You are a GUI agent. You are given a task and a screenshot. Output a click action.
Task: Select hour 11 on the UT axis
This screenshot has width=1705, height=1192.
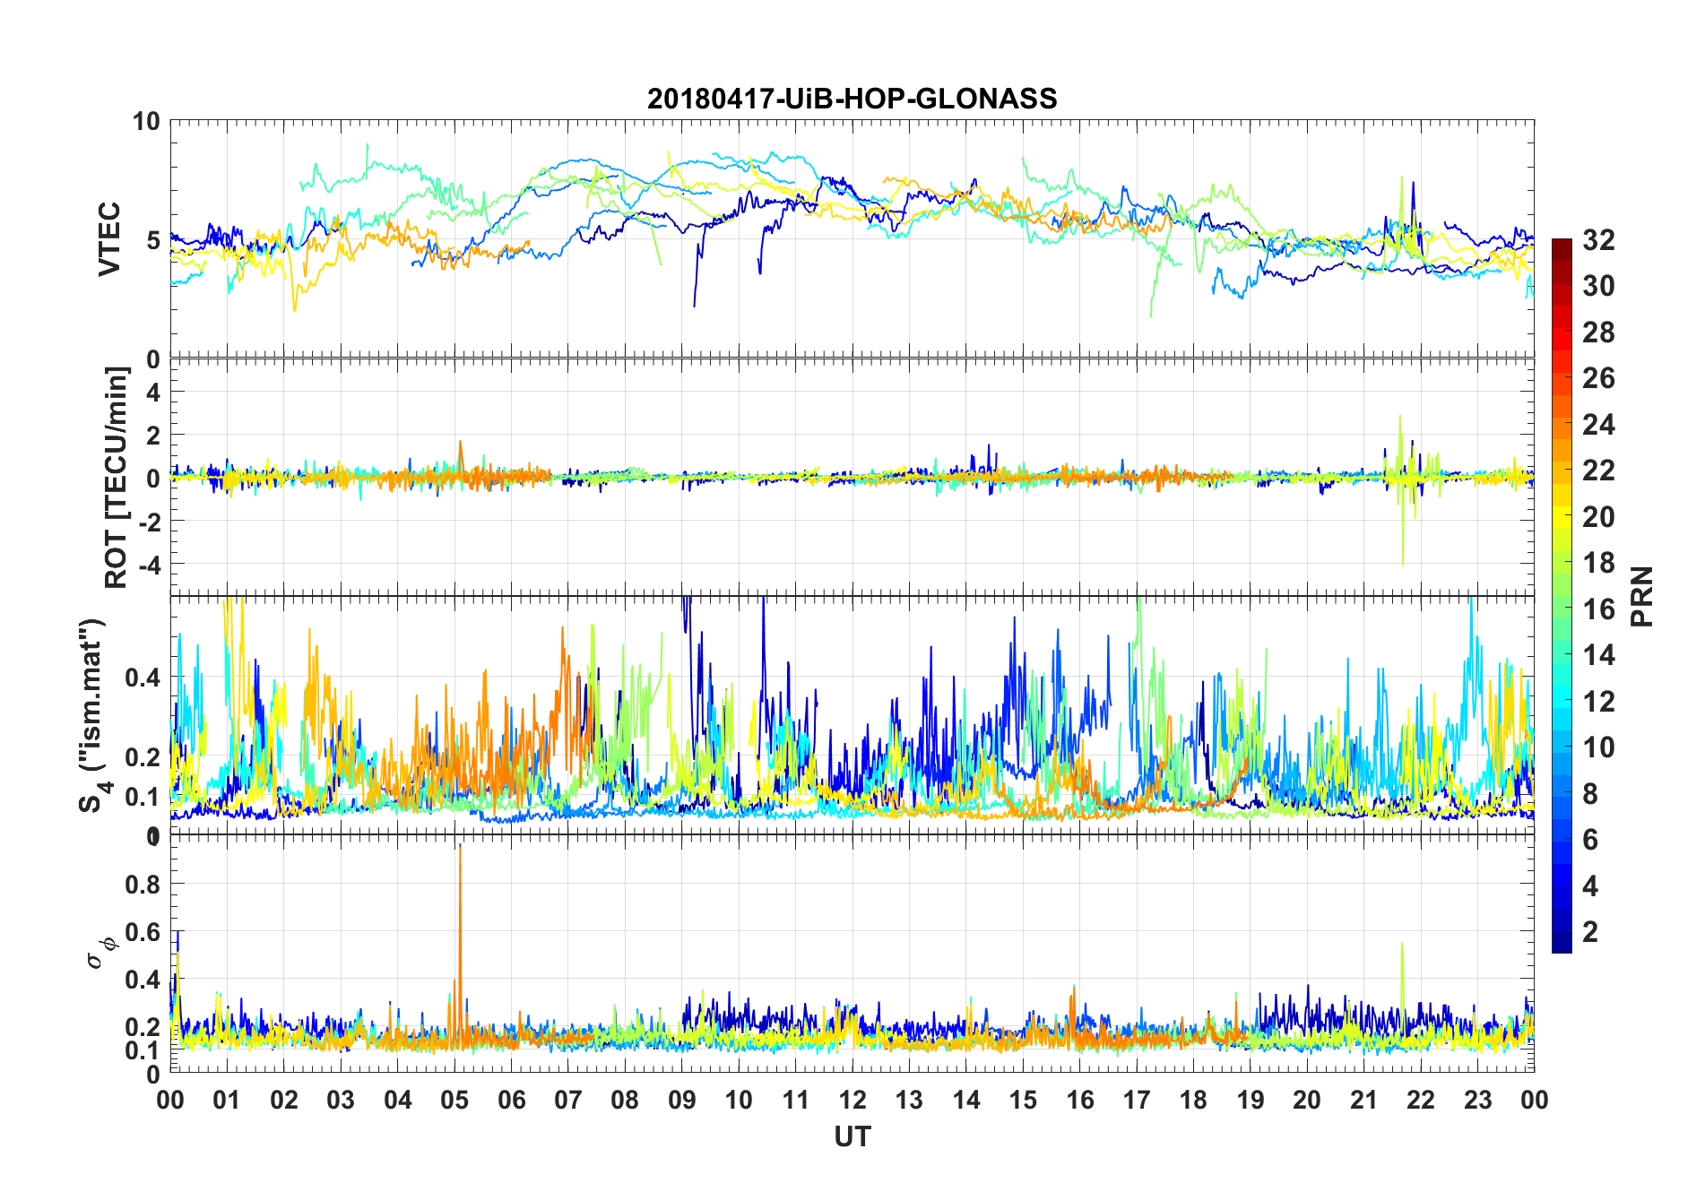coord(796,1100)
